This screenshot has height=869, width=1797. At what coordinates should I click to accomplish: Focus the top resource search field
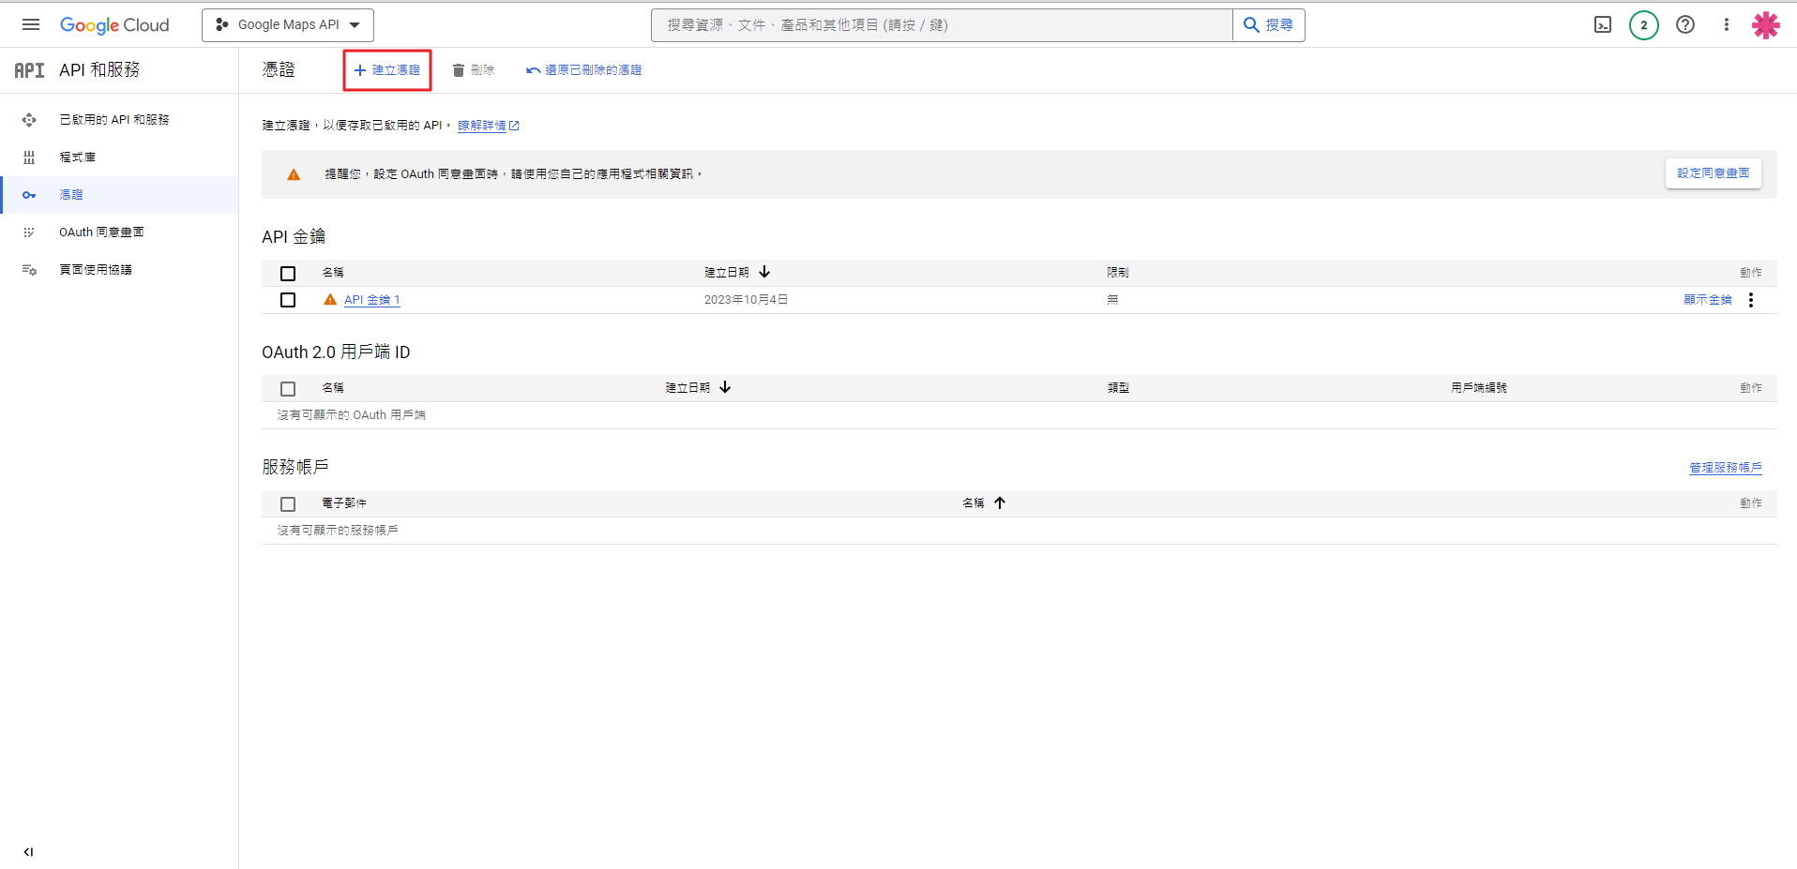tap(941, 25)
